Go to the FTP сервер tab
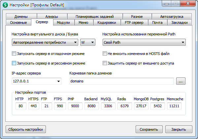Screen dimensions: 198x139 pos(134,23)
